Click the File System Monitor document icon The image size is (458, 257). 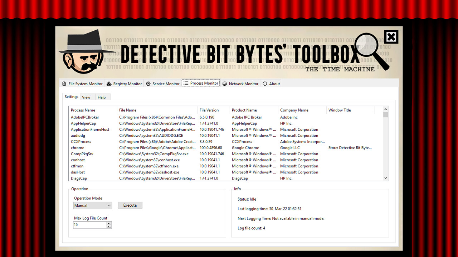pos(64,84)
